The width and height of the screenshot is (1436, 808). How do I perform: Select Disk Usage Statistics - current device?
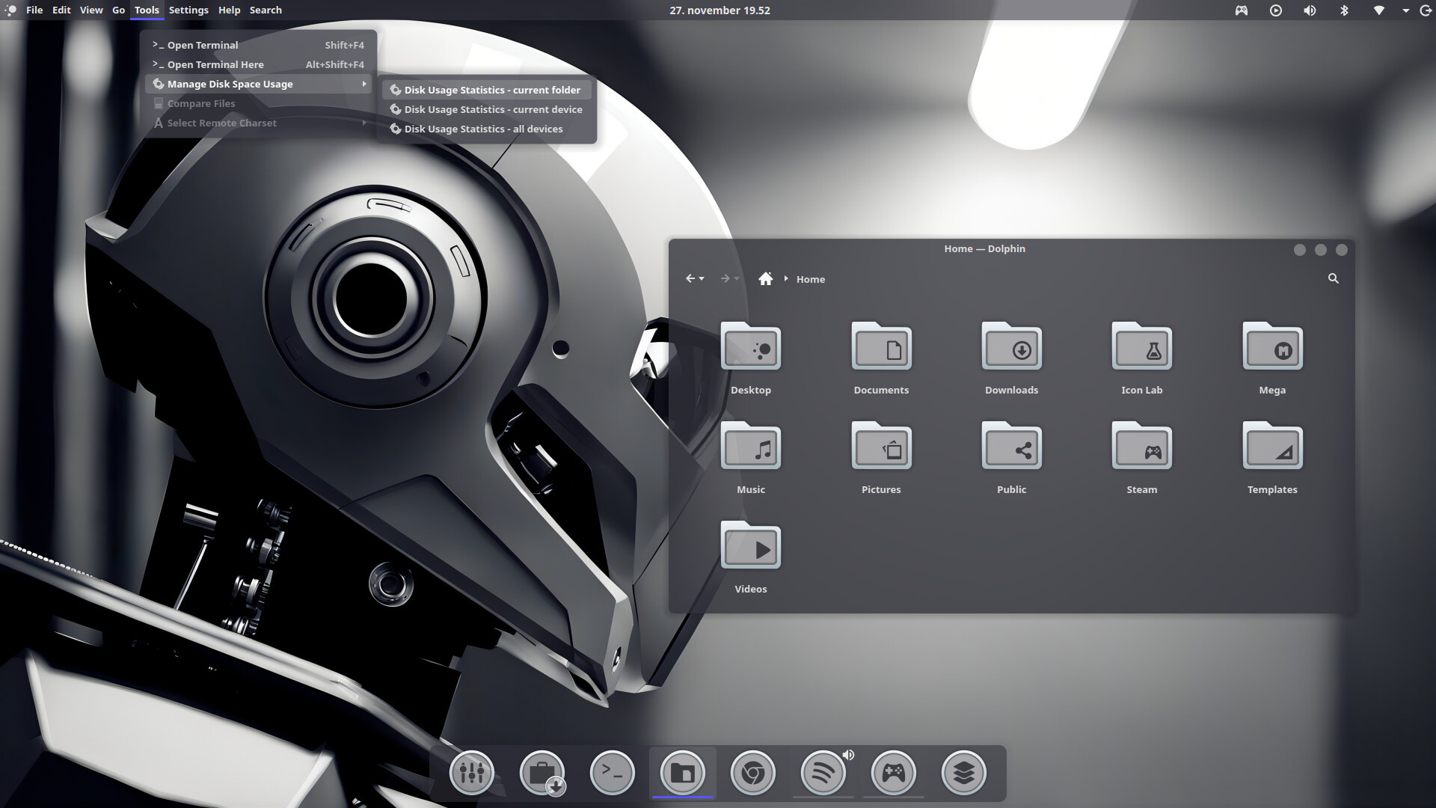pos(493,109)
